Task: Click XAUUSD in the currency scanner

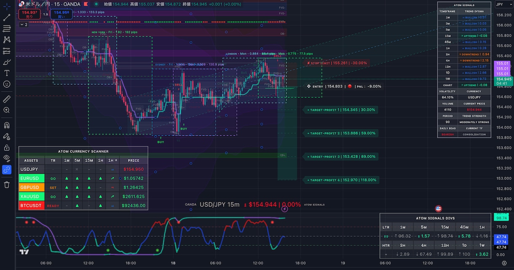Action: [x=32, y=197]
